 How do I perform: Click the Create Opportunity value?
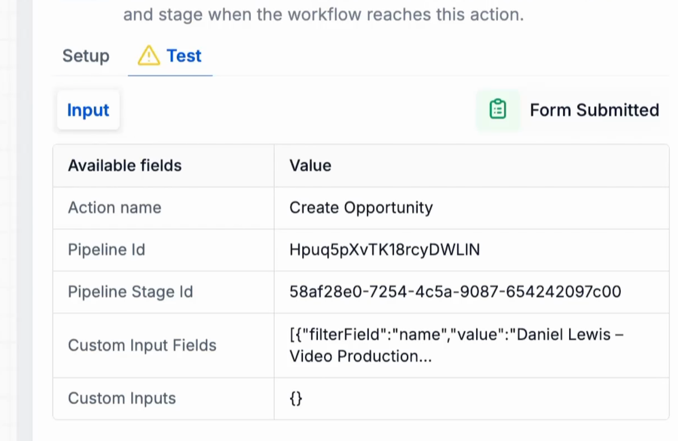point(361,208)
